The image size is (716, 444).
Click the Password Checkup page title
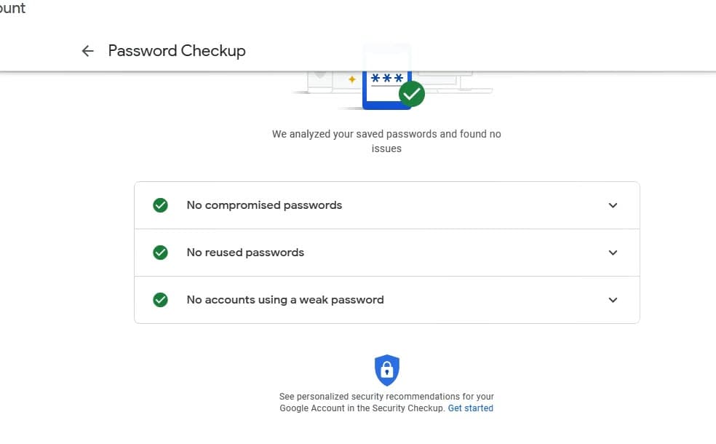click(x=177, y=51)
